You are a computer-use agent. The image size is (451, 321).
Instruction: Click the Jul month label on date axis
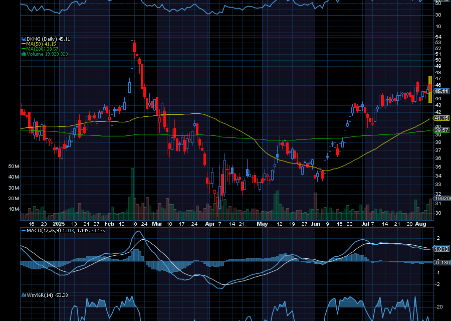point(365,224)
